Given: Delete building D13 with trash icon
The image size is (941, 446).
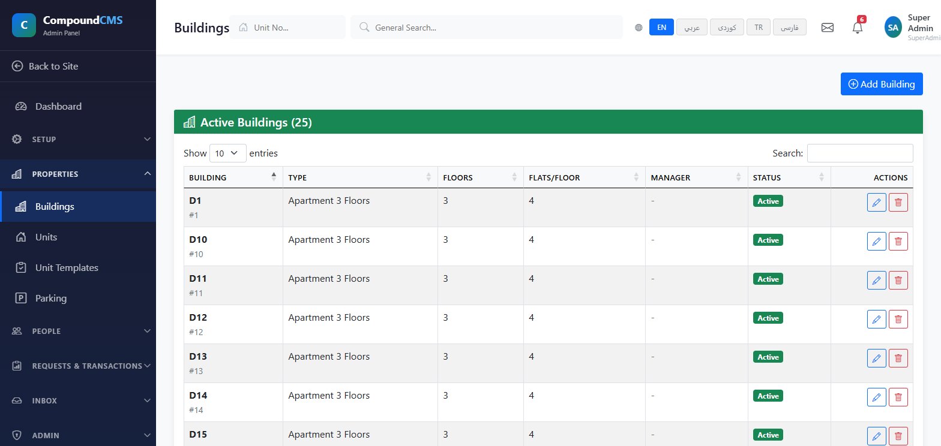Looking at the screenshot, I should (898, 358).
